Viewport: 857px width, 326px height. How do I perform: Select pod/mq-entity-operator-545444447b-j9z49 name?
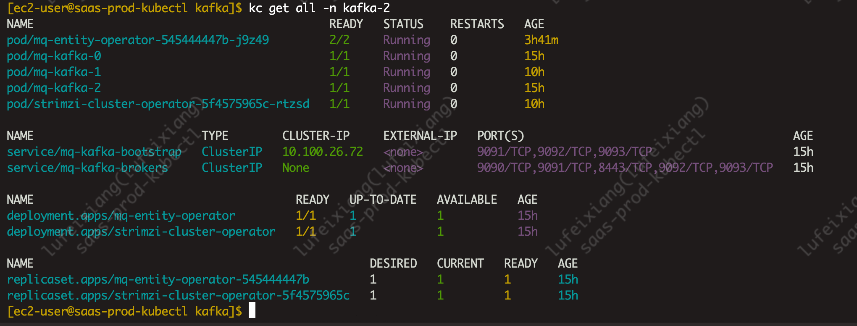[138, 40]
